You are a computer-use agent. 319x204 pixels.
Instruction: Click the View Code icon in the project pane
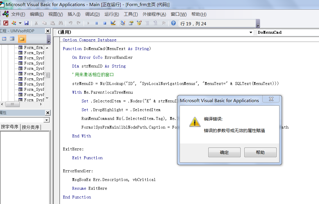(x=4, y=39)
